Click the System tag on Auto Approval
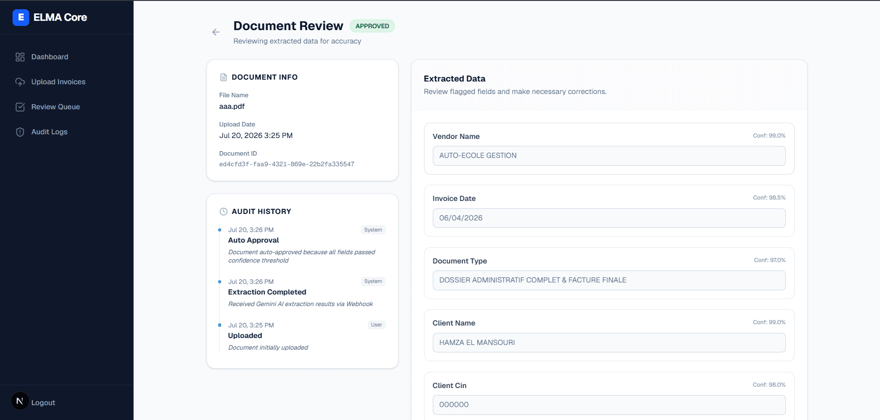The image size is (880, 420). (x=373, y=230)
